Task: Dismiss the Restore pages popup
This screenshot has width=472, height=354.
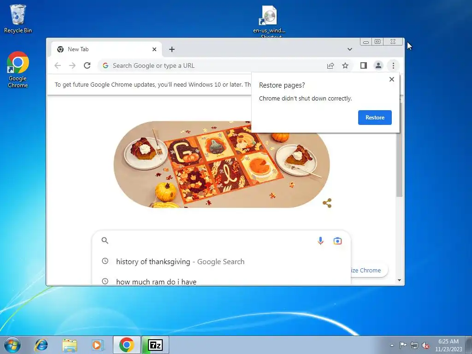Action: point(392,79)
